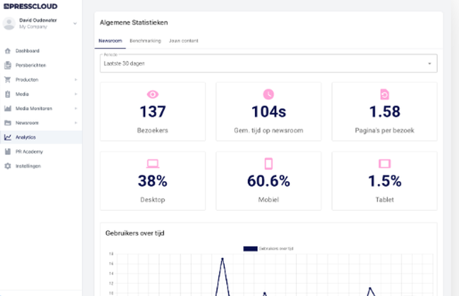
Task: Click the 1.58 pages value
Action: click(384, 112)
